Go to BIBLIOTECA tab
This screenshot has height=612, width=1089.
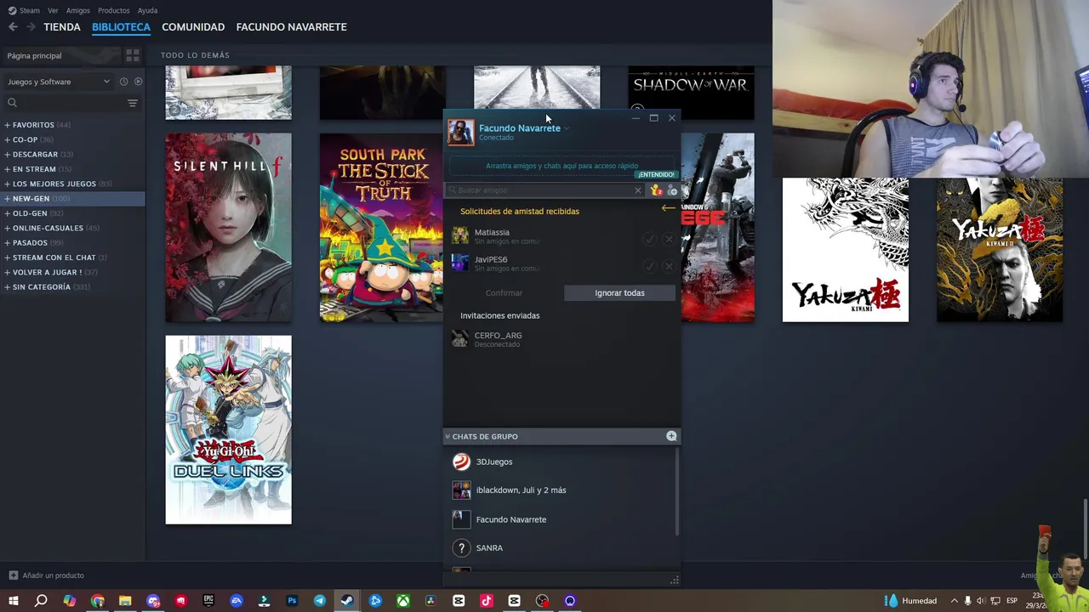(x=121, y=27)
